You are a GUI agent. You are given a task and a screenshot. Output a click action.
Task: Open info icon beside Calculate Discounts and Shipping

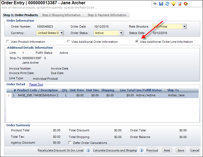(x=142, y=150)
